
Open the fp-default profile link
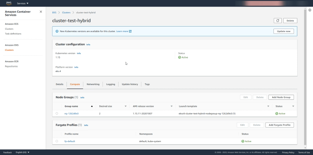click(70, 141)
